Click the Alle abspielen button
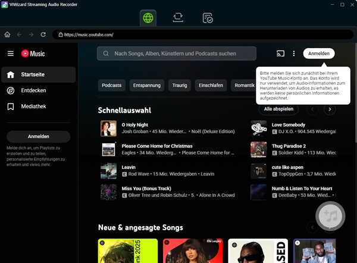This screenshot has width=357, height=263. coord(278,109)
